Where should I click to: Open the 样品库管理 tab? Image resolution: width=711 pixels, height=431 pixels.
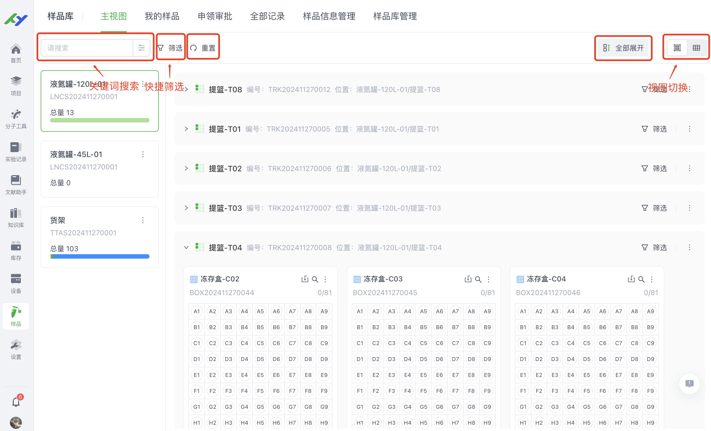pos(395,16)
